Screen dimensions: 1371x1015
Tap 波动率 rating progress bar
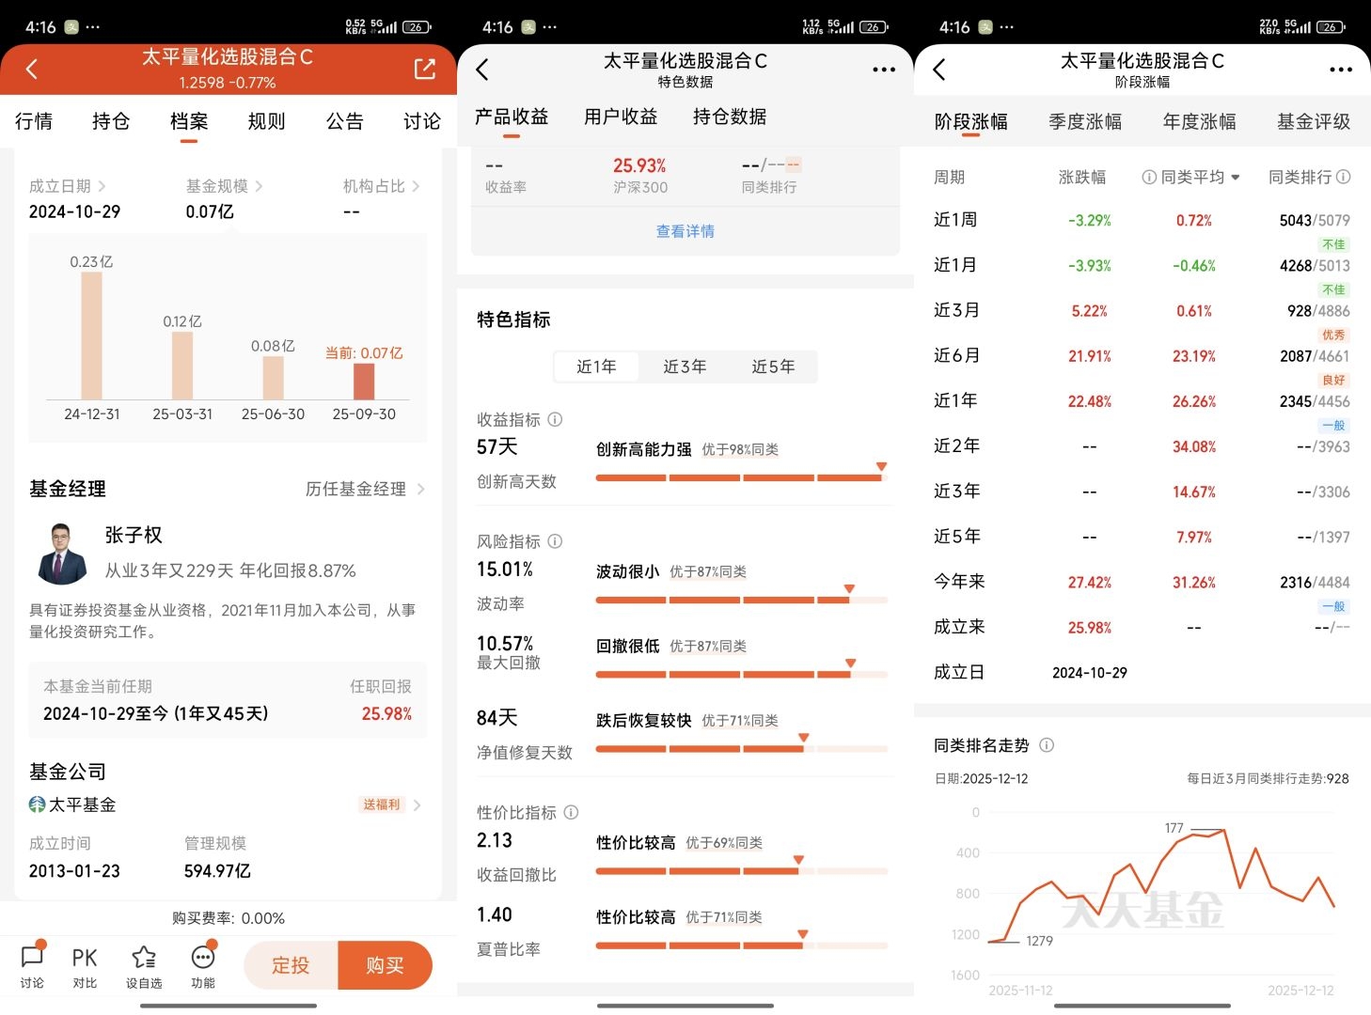[742, 600]
